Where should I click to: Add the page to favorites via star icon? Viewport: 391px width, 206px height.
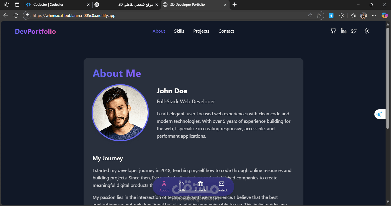click(319, 15)
